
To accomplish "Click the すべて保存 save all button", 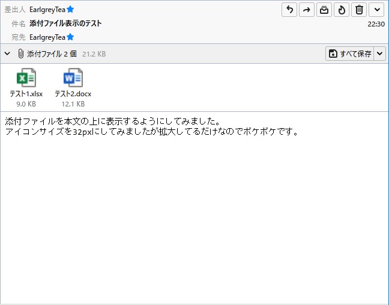I will [350, 54].
